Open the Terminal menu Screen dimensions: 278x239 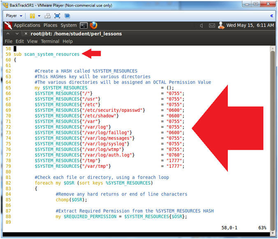coord(50,41)
